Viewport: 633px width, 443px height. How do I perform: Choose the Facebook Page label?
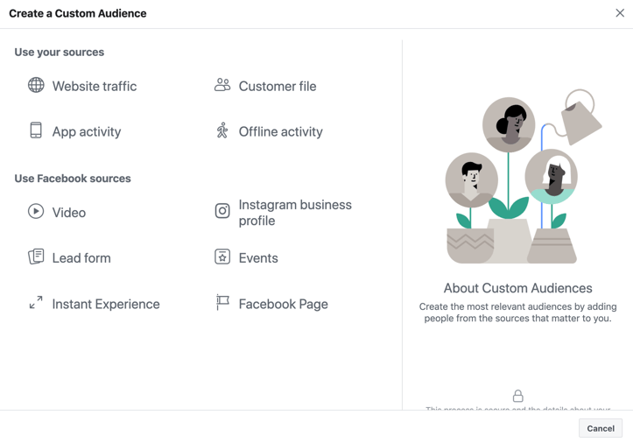284,304
